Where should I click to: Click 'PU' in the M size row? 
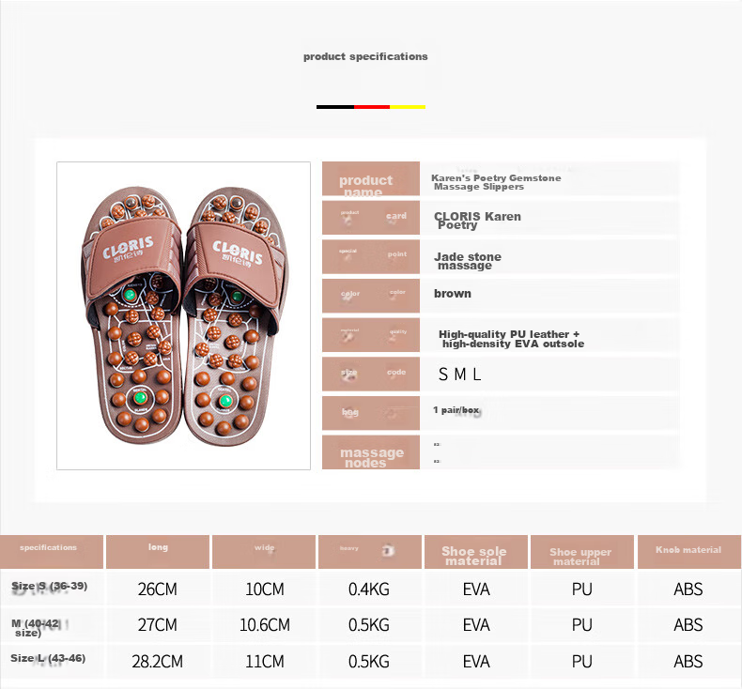coord(582,625)
